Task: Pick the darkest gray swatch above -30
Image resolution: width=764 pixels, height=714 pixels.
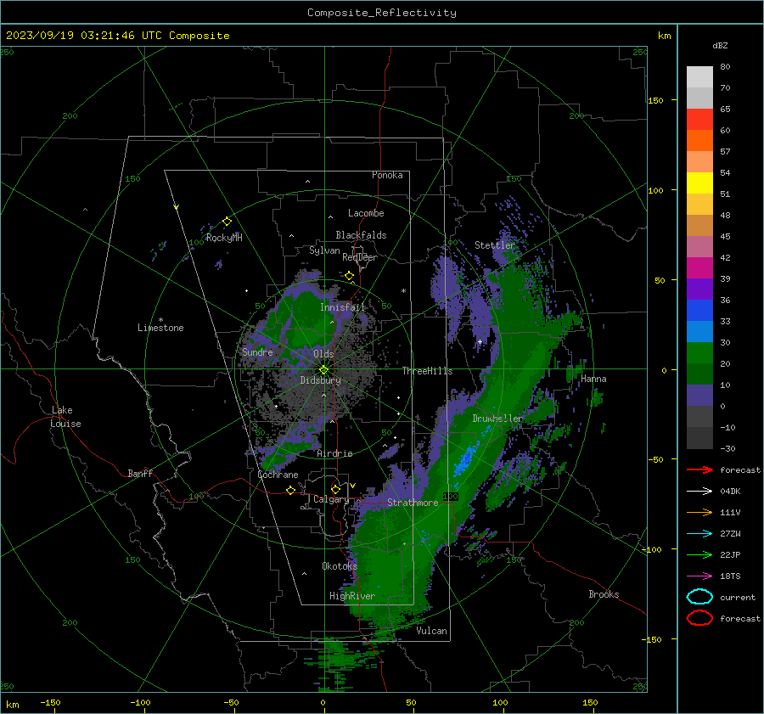Action: coord(699,437)
